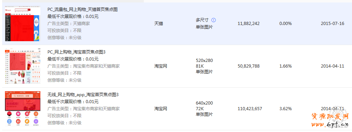Click the www.6pf.cn watermark link
The height and width of the screenshot is (132, 352).
(x=330, y=124)
